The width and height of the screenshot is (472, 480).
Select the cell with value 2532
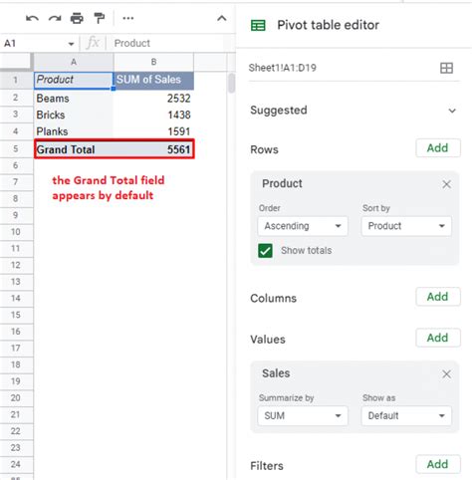click(x=153, y=99)
